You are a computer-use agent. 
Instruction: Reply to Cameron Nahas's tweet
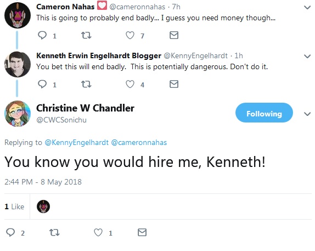[42, 35]
